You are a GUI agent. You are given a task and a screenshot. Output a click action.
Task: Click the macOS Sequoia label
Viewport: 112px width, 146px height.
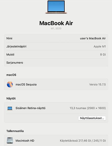pyautogui.click(x=26, y=85)
